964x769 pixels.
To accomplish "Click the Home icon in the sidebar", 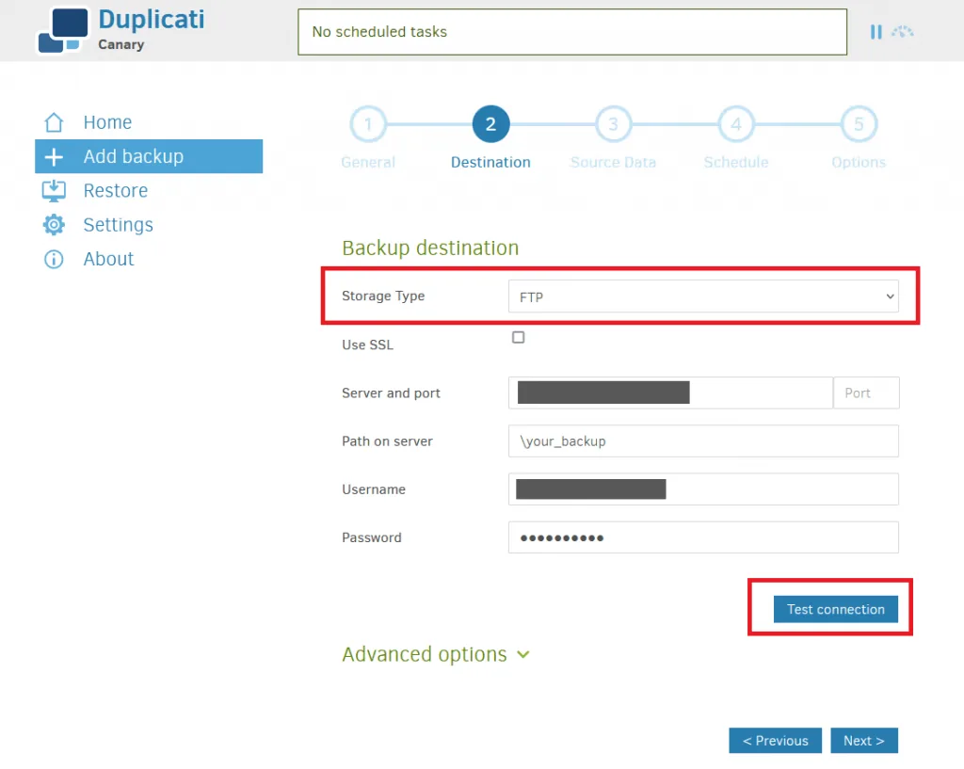I will click(x=54, y=121).
